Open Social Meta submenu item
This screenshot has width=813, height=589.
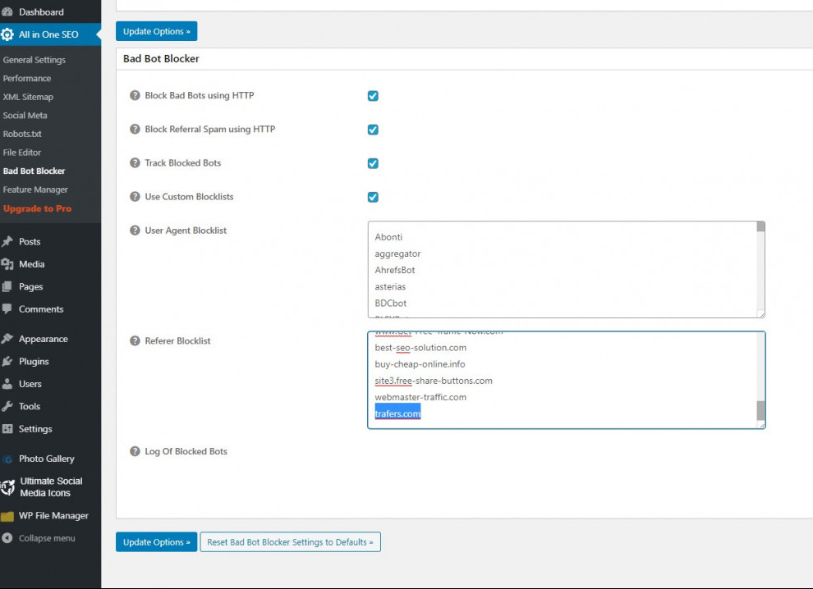[25, 115]
